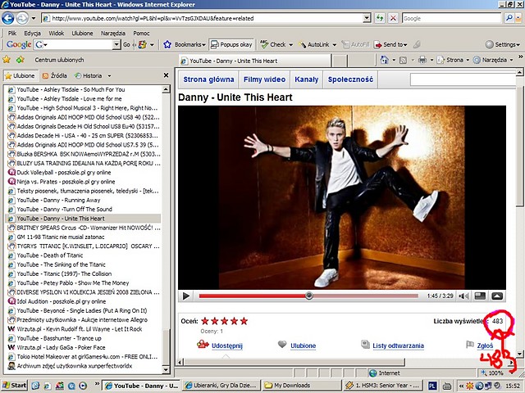The width and height of the screenshot is (525, 393).
Task: Click the Add to Favorites star-plus icon
Action: coord(21,60)
